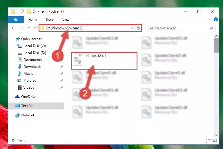The height and width of the screenshot is (149, 223).
Task: Switch to details view in status bar
Action: [208, 141]
